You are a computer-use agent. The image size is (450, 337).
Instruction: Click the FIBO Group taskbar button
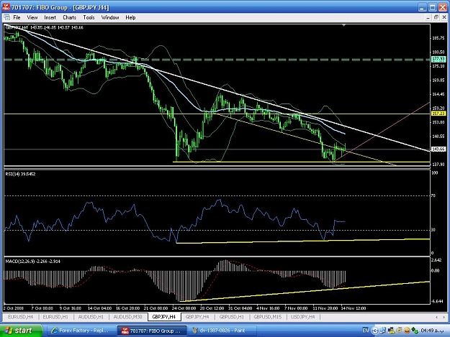point(151,331)
